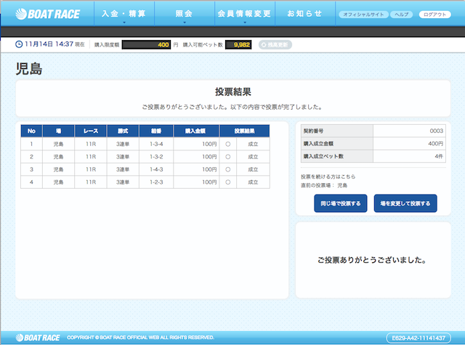Click the footer BOAT RACE logo
This screenshot has height=345, width=465.
tap(38, 338)
